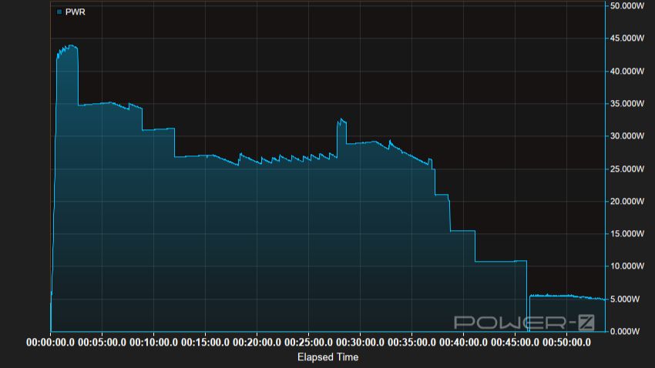Select the 40.000W tick label
Viewport: 655px width, 368px height.
626,71
